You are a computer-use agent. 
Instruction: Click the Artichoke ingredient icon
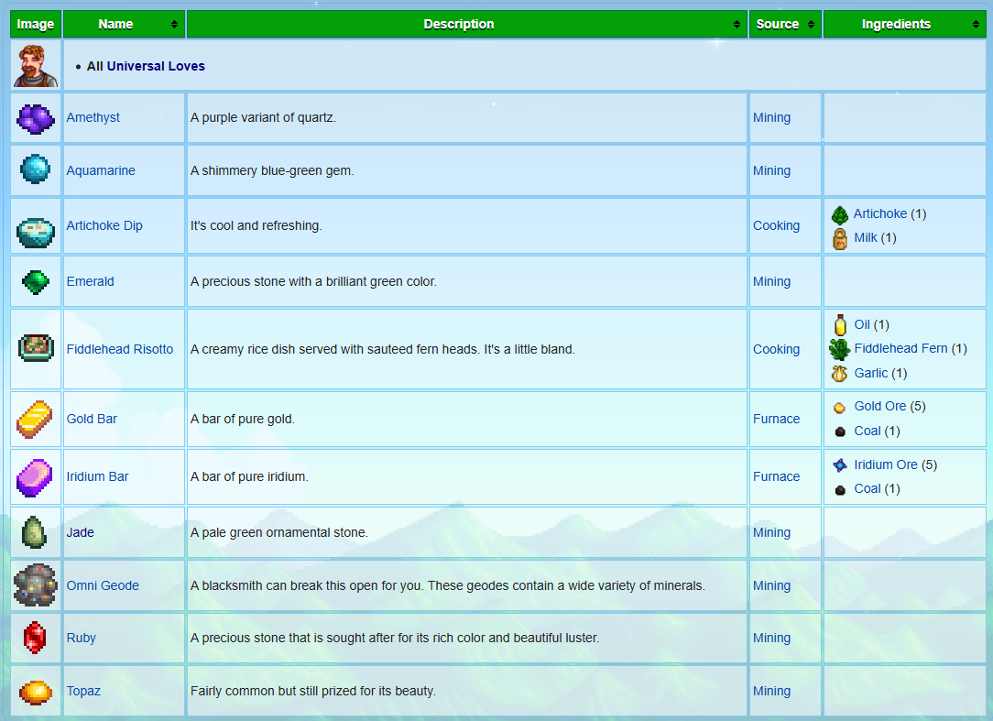point(840,215)
